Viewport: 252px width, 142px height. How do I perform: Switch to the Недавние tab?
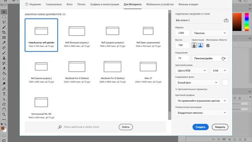(x=33, y=4)
